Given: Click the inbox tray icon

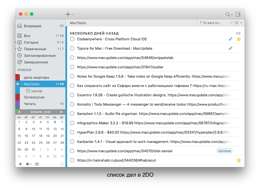Looking at the screenshot, I should [x=20, y=26].
